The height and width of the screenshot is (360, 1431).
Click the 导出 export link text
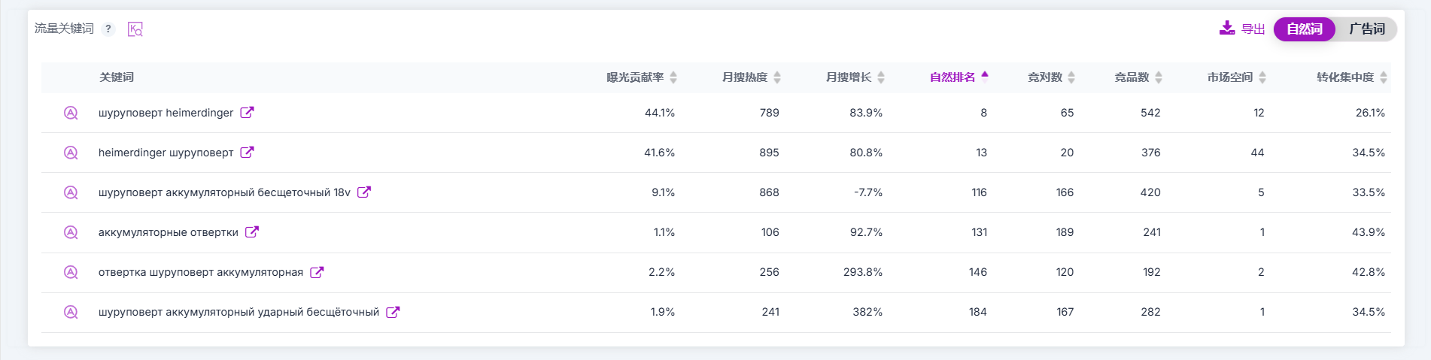pos(1253,29)
